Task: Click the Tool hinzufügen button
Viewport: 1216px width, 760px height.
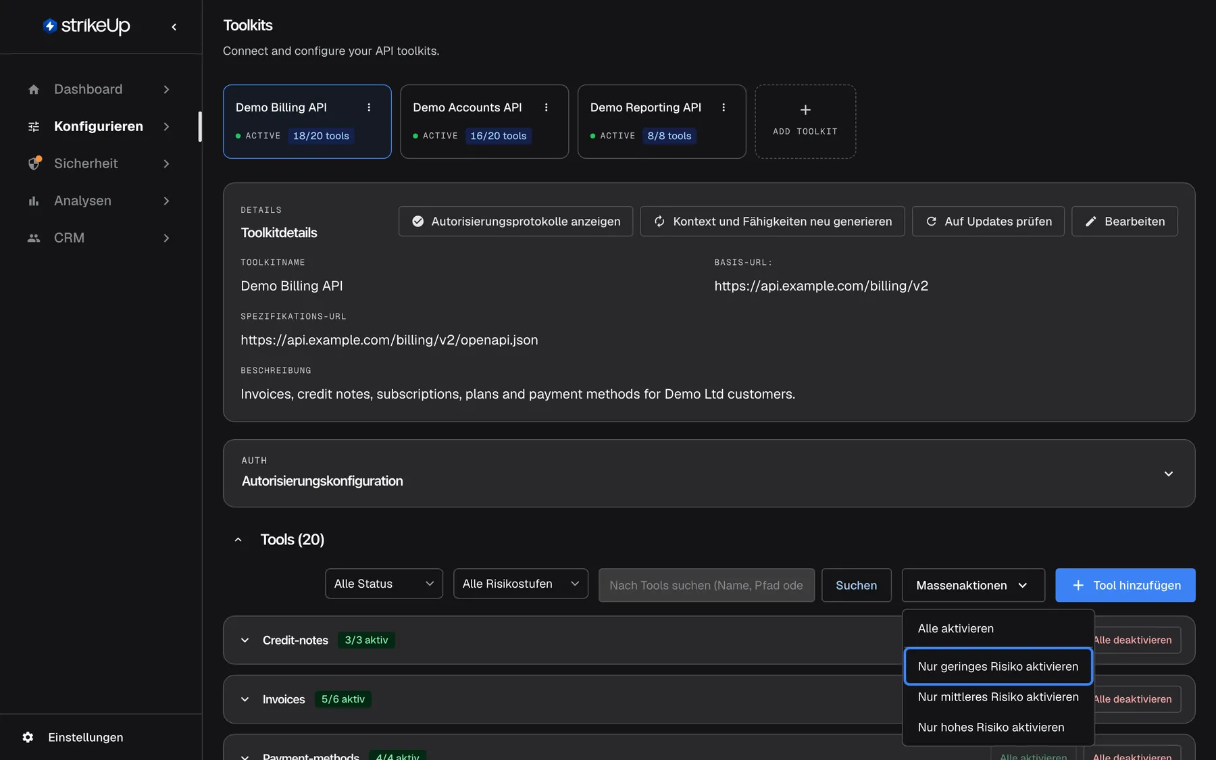Action: (x=1125, y=585)
